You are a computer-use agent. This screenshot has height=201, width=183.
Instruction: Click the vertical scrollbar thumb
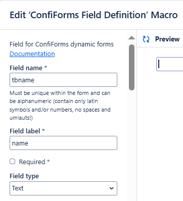[x=131, y=67]
